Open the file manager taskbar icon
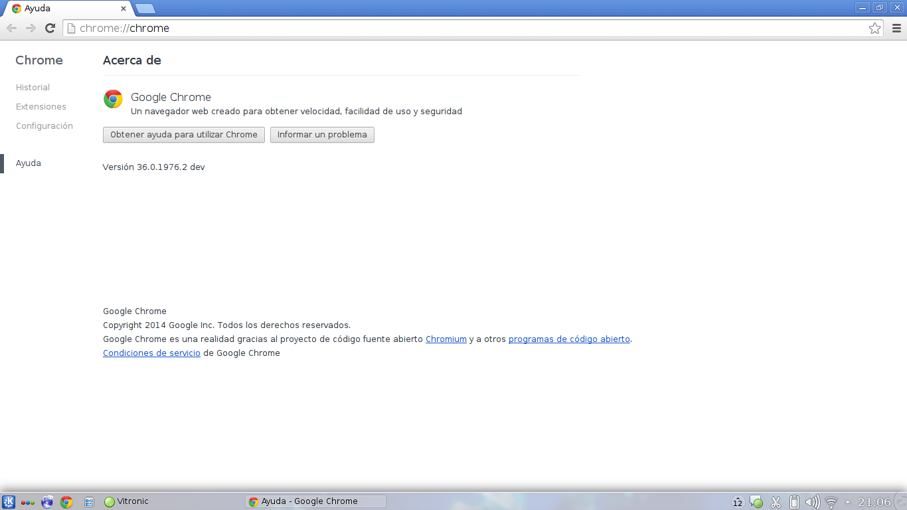907x510 pixels. pos(89,502)
